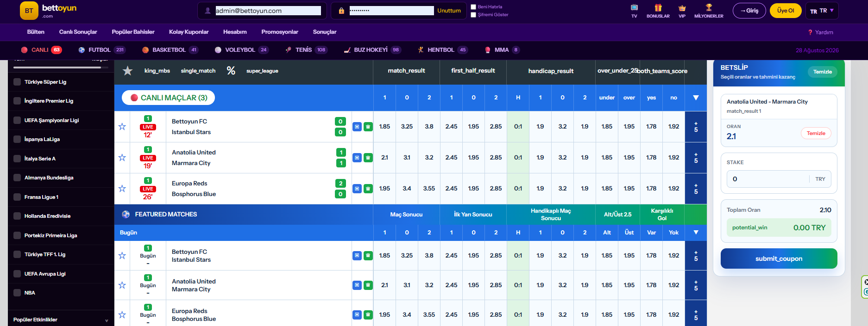
Task: Open blue stats icon for live Europa Reds match
Action: coord(357,189)
